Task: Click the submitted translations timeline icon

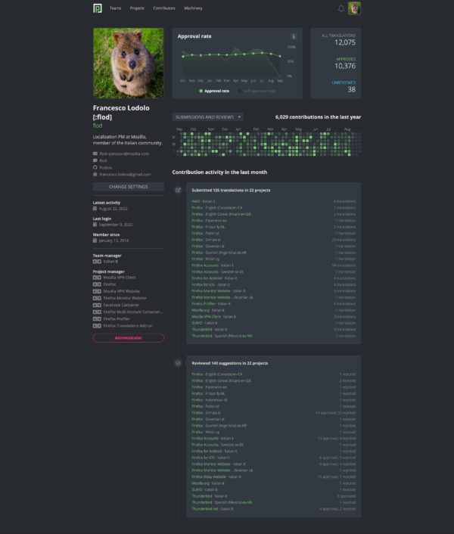Action: [178, 190]
